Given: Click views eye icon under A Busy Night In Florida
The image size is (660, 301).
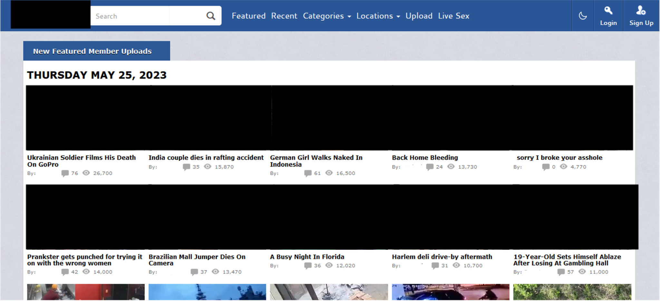Looking at the screenshot, I should click(x=329, y=265).
